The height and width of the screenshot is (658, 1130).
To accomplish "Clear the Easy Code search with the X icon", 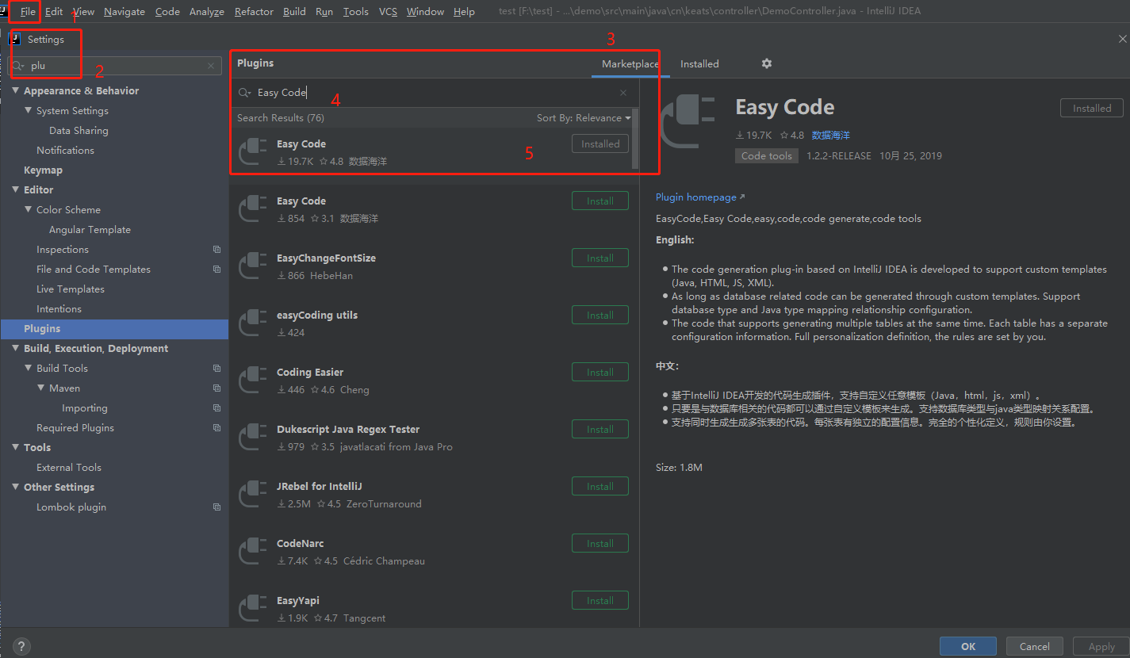I will tap(623, 93).
